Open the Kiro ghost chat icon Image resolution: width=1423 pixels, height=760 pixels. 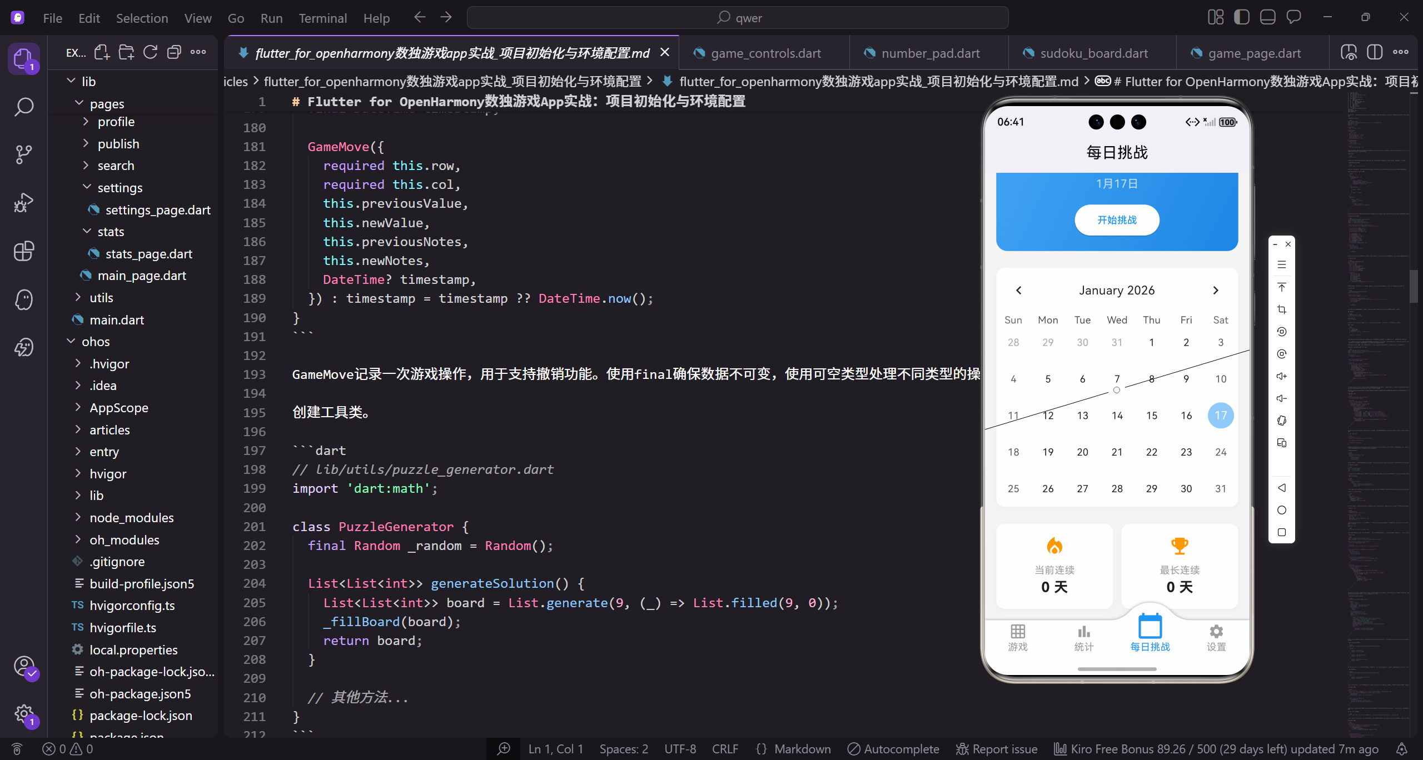coord(23,299)
